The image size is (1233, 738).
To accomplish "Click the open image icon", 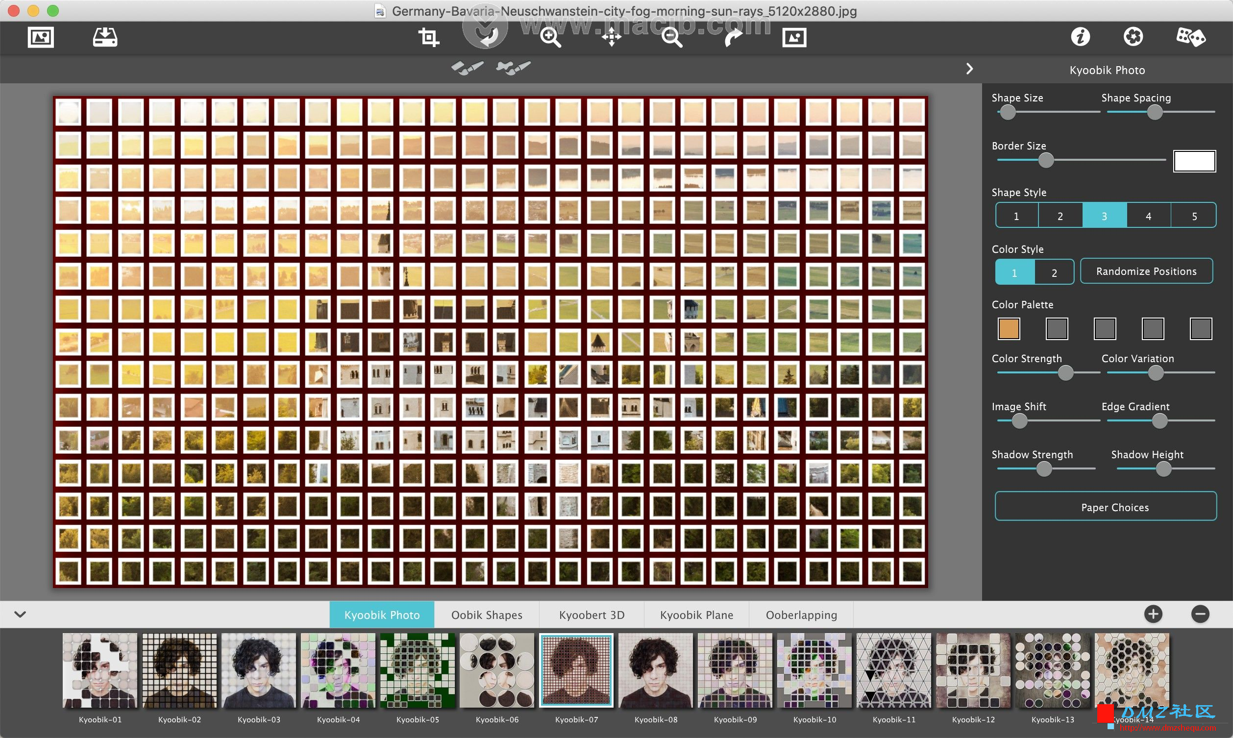I will pyautogui.click(x=40, y=37).
